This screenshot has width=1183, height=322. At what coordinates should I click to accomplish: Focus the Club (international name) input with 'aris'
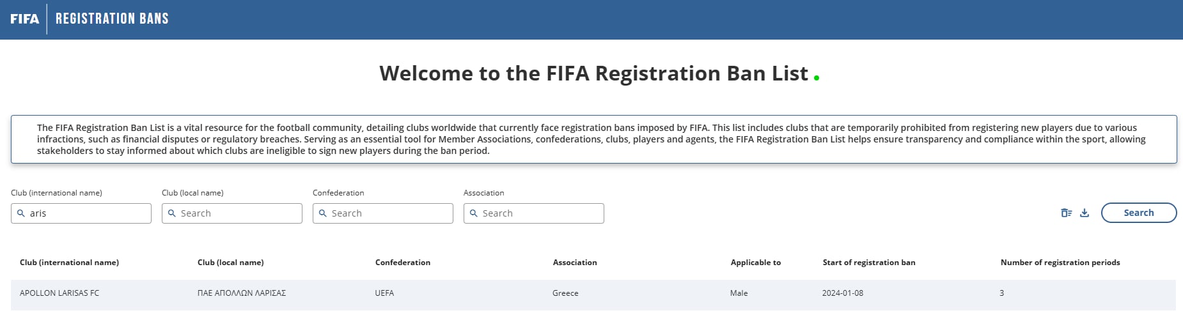pos(81,213)
